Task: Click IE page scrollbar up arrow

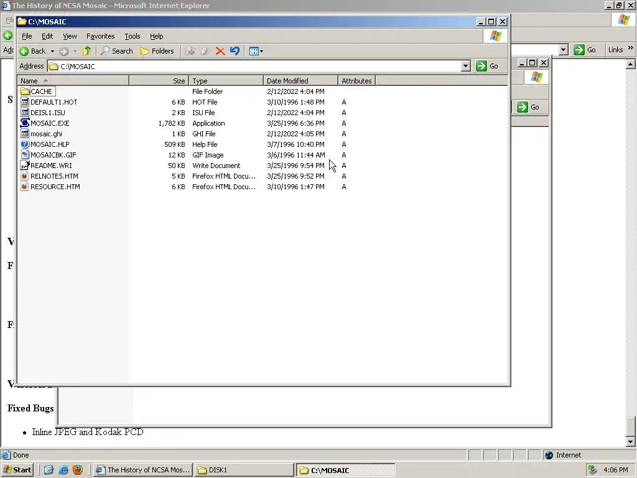Action: point(631,64)
